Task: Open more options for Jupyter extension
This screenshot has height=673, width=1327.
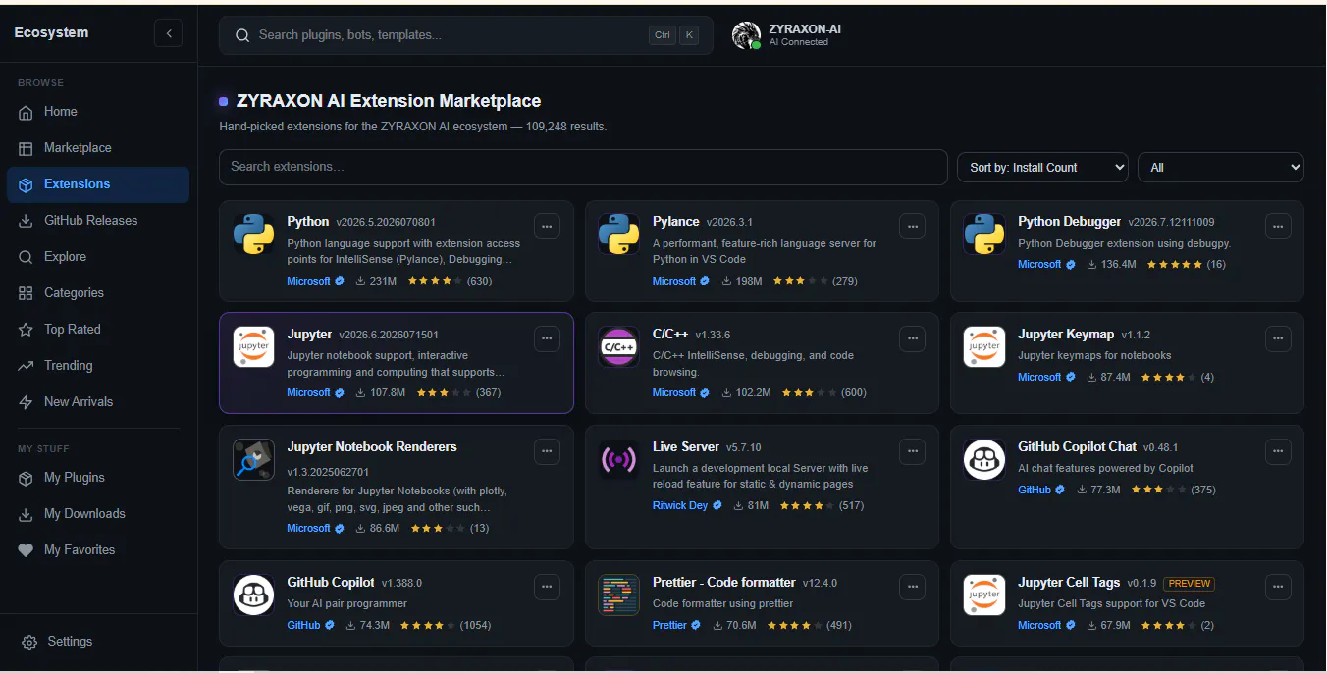Action: tap(547, 338)
